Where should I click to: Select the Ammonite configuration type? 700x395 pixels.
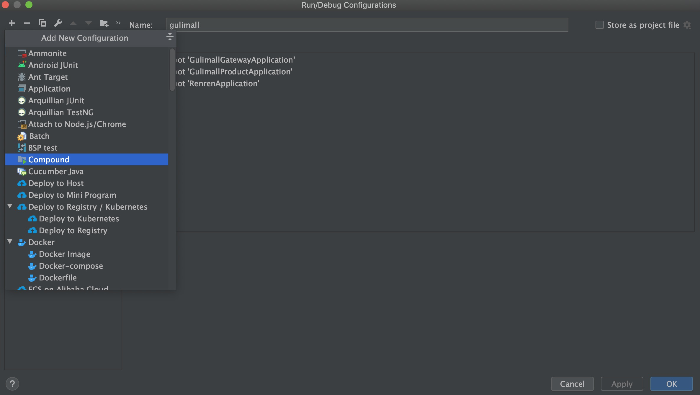[47, 53]
